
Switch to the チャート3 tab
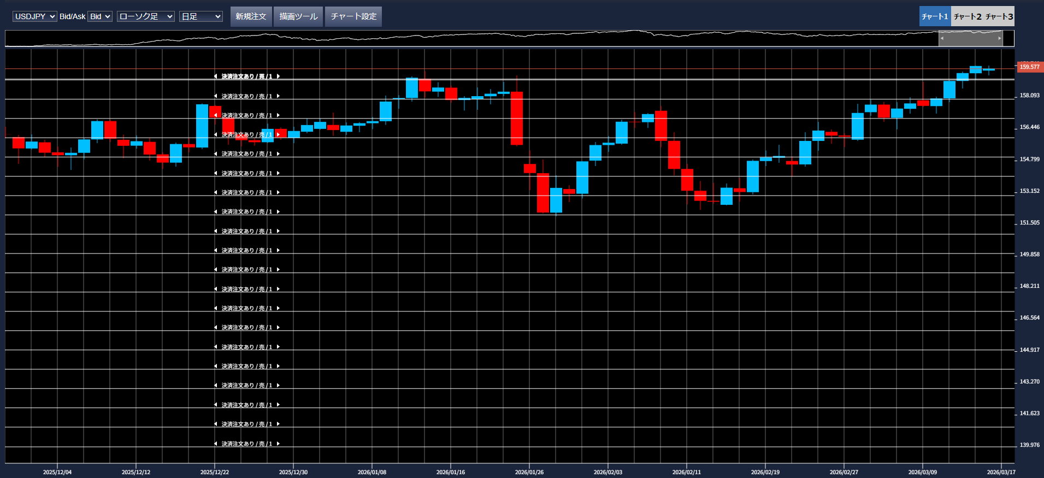click(999, 16)
